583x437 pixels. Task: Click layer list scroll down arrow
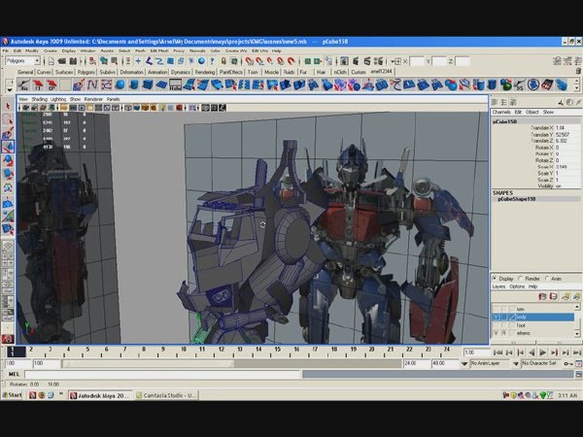pos(577,334)
